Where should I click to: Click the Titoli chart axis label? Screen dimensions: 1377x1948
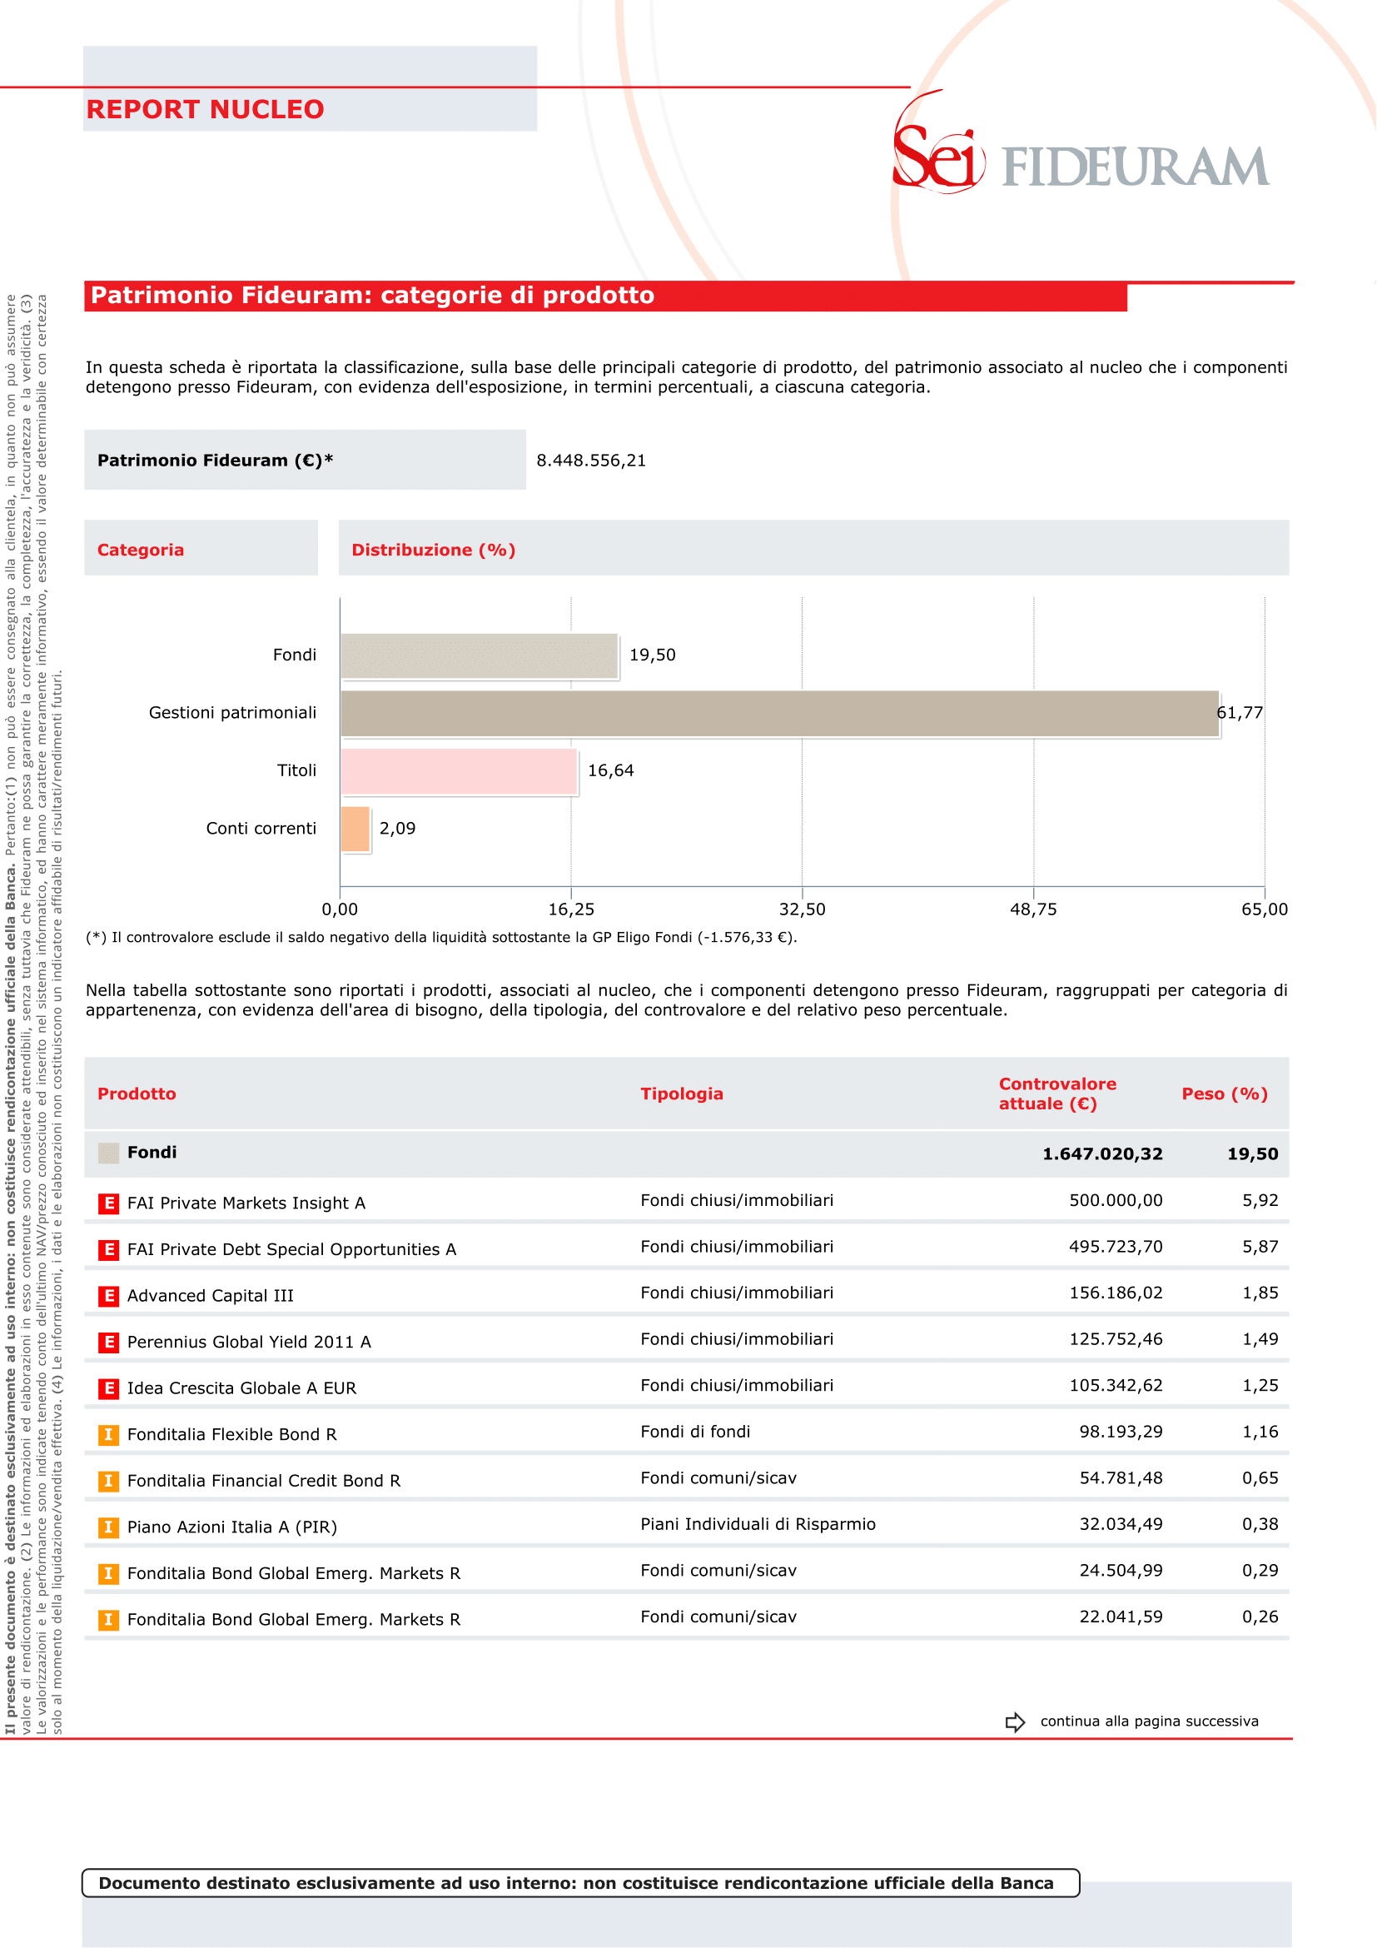point(296,770)
